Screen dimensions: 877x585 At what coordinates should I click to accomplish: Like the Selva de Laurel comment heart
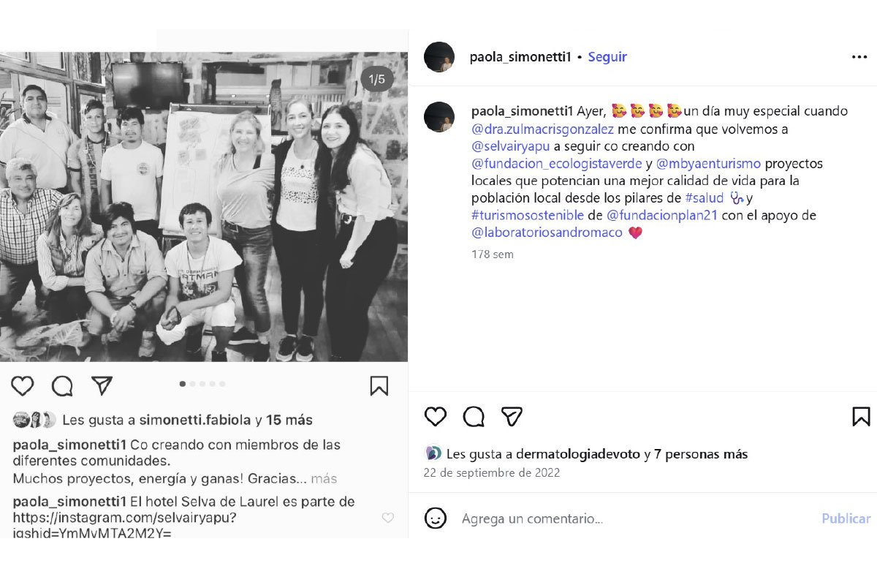click(387, 518)
